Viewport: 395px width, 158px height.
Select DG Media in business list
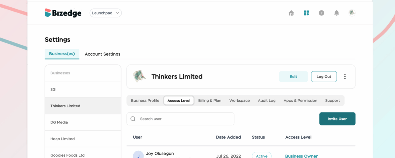(83, 122)
